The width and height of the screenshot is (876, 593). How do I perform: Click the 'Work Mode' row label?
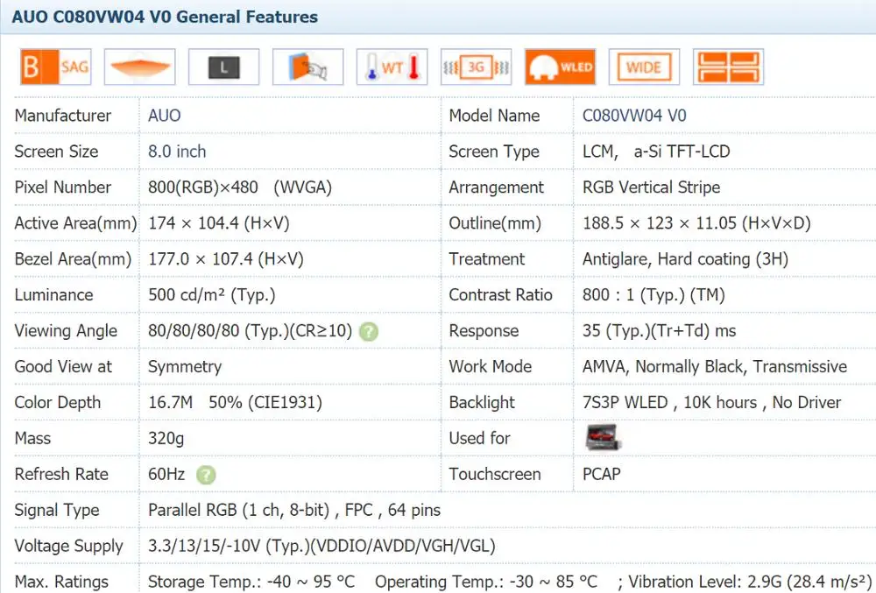[491, 366]
